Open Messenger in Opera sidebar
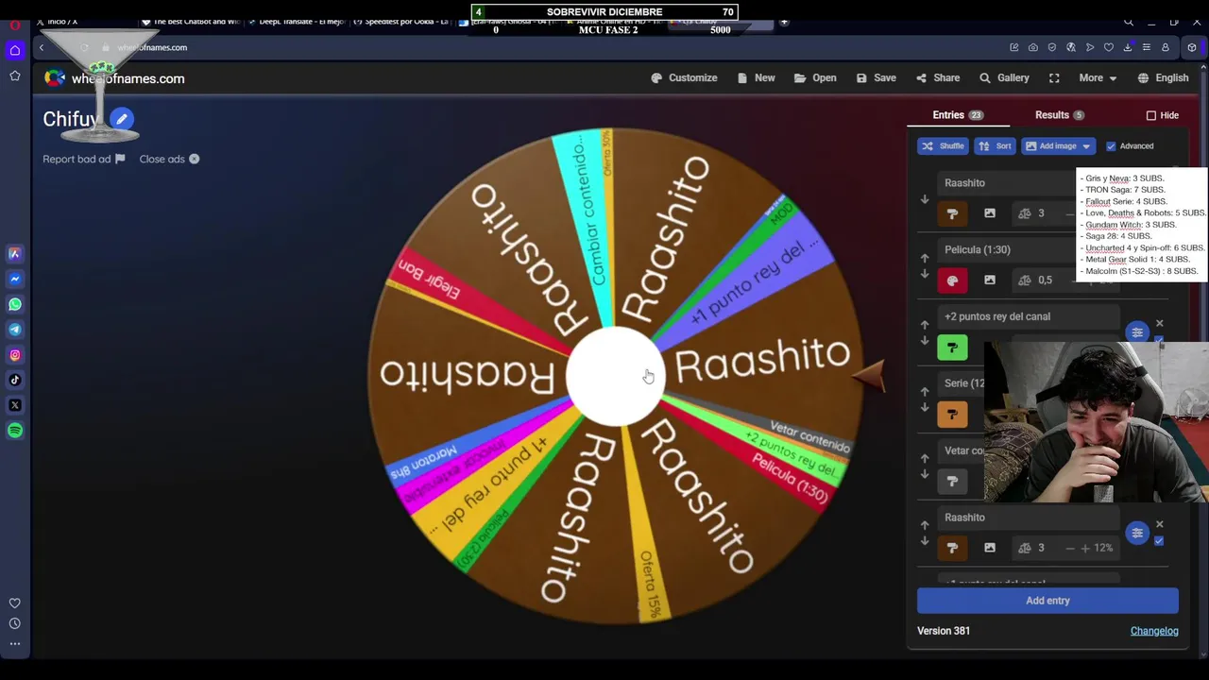 15,279
